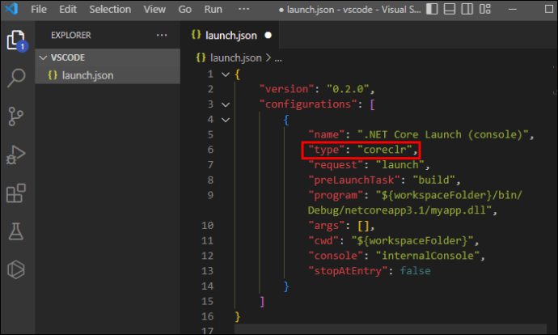Image resolution: width=558 pixels, height=335 pixels.
Task: Maximize the VS Code window
Action: pyautogui.click(x=549, y=9)
